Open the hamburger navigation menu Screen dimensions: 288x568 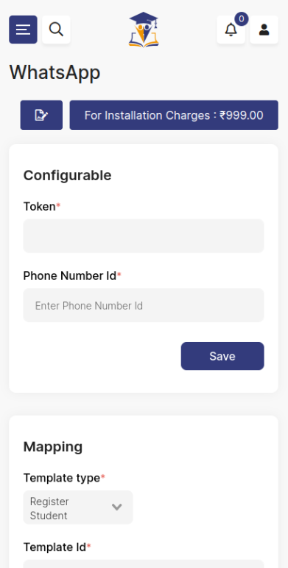click(23, 30)
